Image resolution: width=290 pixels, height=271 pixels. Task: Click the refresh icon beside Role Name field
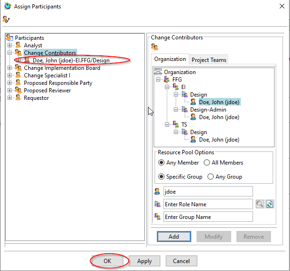click(x=269, y=204)
